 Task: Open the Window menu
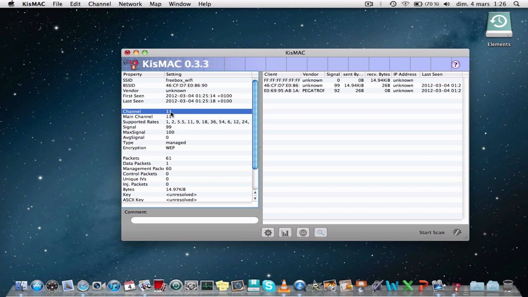180,4
